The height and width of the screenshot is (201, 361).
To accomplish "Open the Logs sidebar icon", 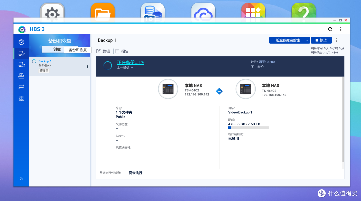I will click(x=21, y=98).
